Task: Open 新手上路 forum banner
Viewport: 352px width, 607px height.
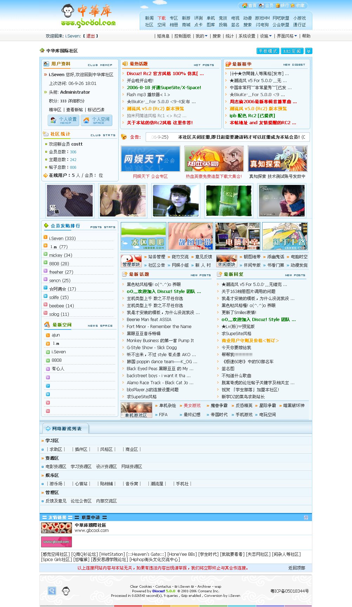Action: pos(285,236)
